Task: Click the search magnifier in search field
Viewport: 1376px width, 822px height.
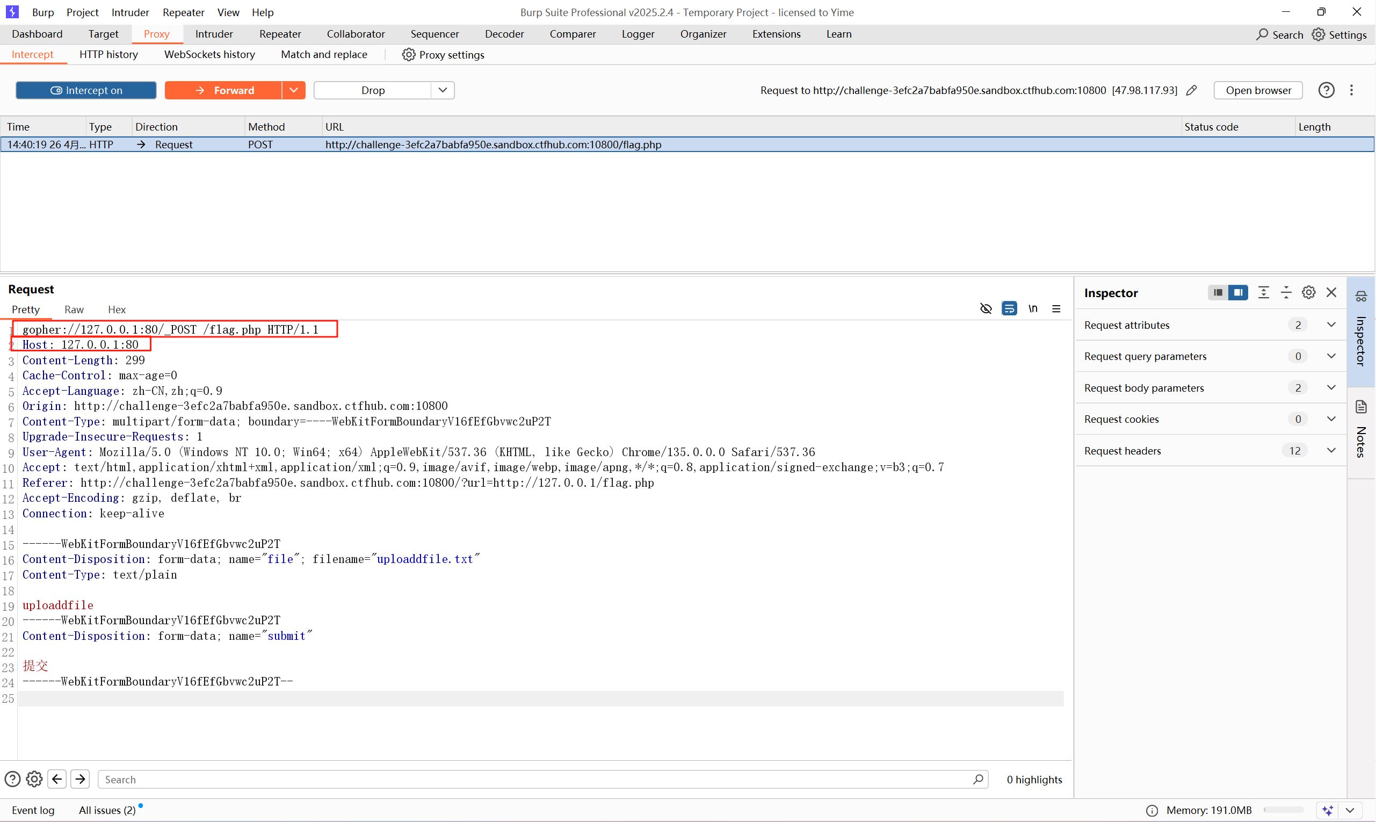Action: coord(979,780)
